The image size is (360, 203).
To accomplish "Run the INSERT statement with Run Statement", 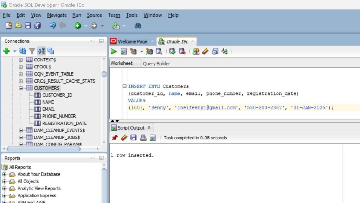I will click(114, 51).
